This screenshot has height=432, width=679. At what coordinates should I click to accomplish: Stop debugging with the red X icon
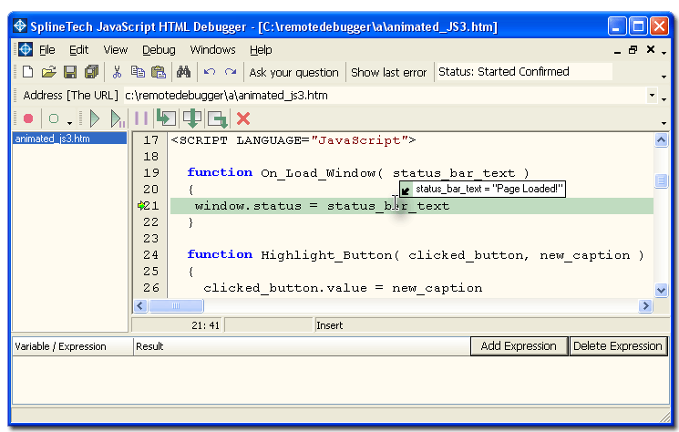coord(243,118)
